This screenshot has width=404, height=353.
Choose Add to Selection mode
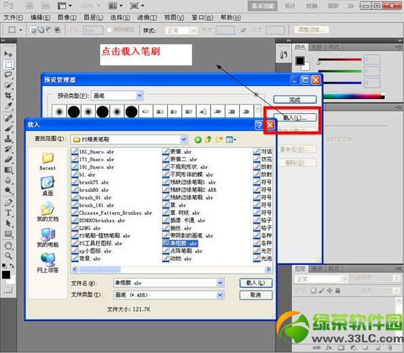(x=41, y=30)
